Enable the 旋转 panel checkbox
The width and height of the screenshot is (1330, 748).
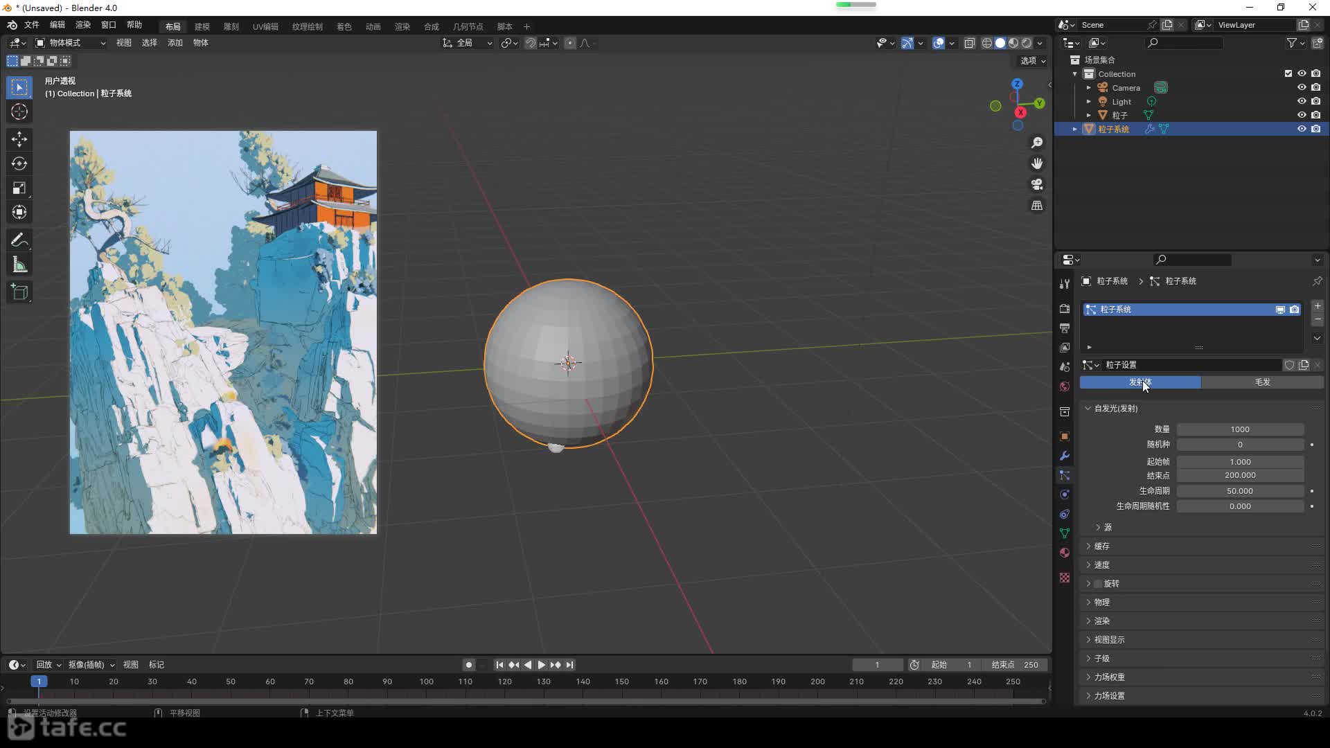(1098, 584)
